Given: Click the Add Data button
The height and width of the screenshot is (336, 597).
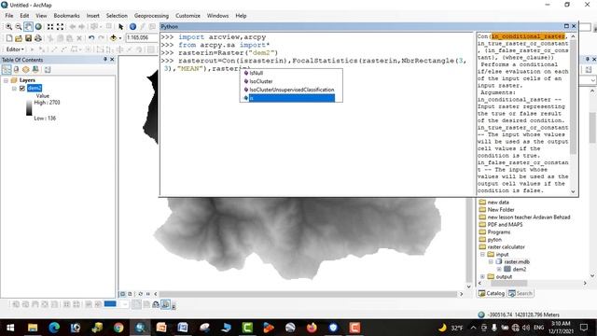Looking at the screenshot, I should tap(113, 38).
